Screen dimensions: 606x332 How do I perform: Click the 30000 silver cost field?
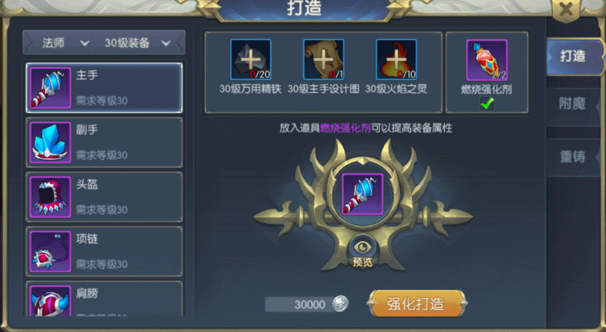point(306,305)
